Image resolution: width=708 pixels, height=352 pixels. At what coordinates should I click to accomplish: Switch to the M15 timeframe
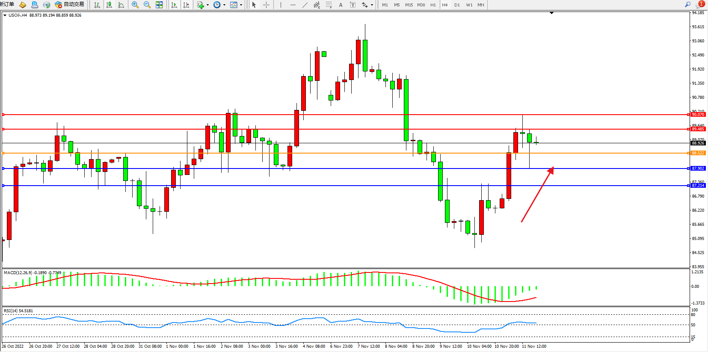[409, 5]
